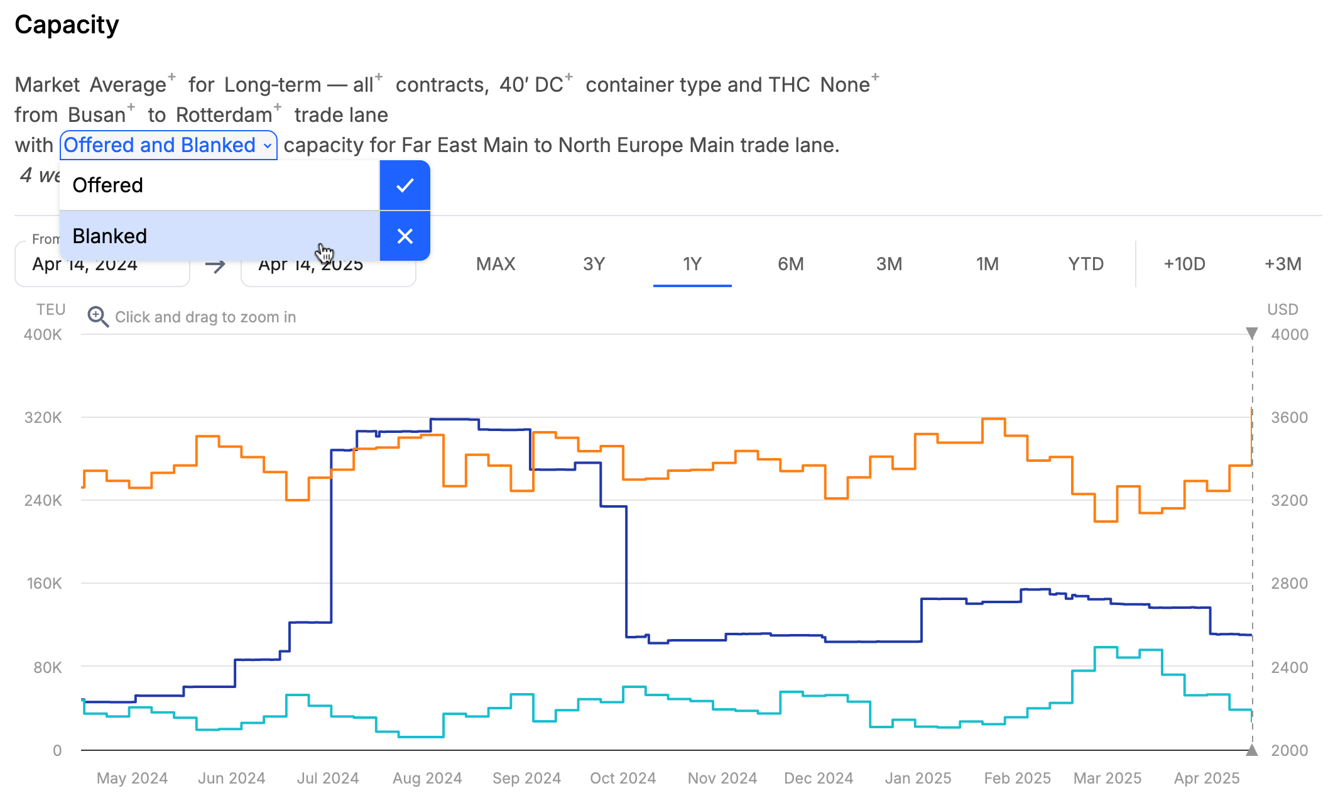Select the Blanked option in dropdown
This screenshot has width=1333, height=798.
pos(219,236)
